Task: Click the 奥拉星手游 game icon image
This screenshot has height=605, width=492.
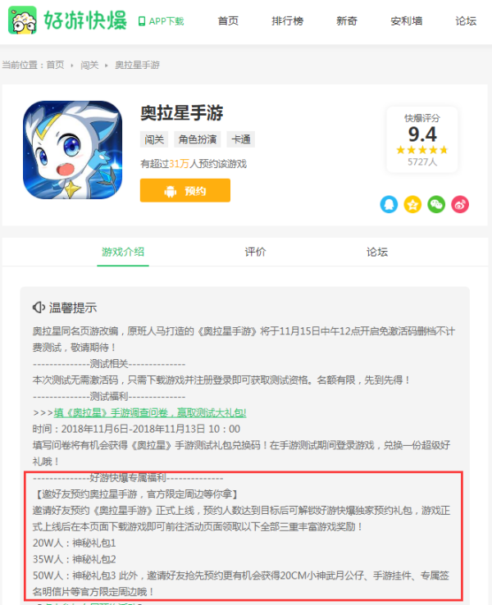Action: coord(72,150)
